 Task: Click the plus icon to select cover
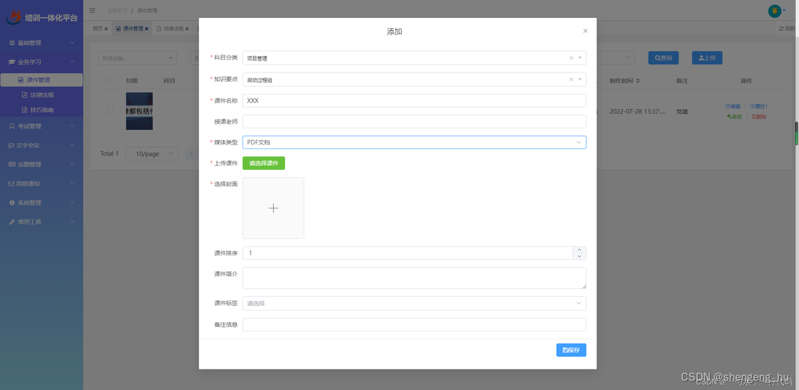click(273, 208)
